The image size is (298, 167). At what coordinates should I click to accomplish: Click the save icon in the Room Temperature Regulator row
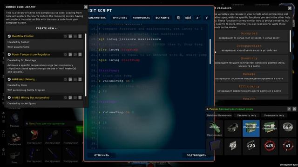pos(70,55)
